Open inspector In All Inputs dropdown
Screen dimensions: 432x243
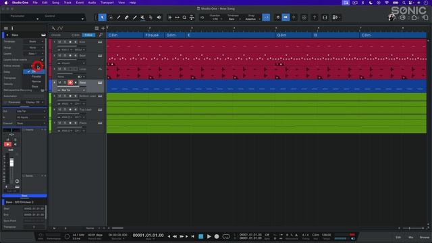[31, 117]
